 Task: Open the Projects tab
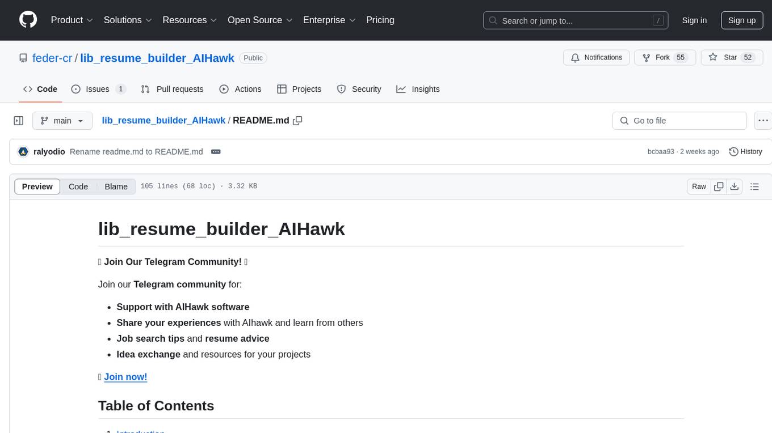point(299,89)
